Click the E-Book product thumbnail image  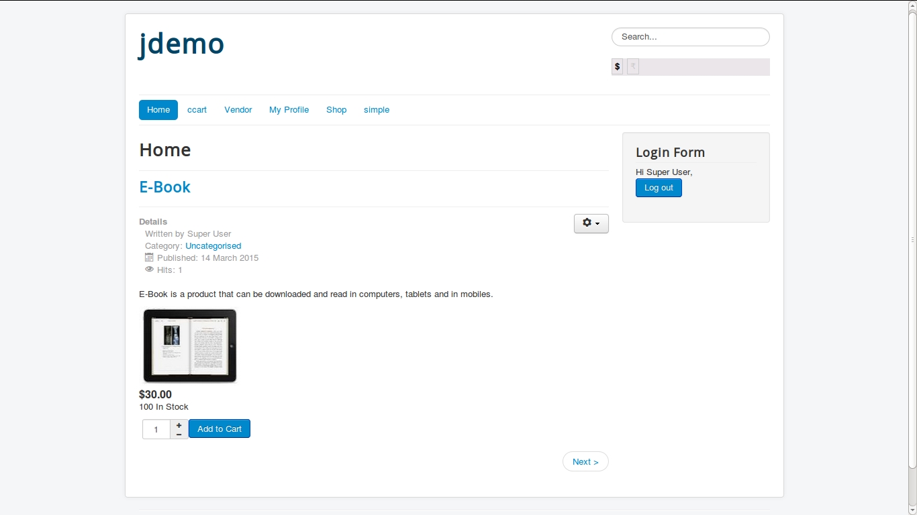point(190,346)
